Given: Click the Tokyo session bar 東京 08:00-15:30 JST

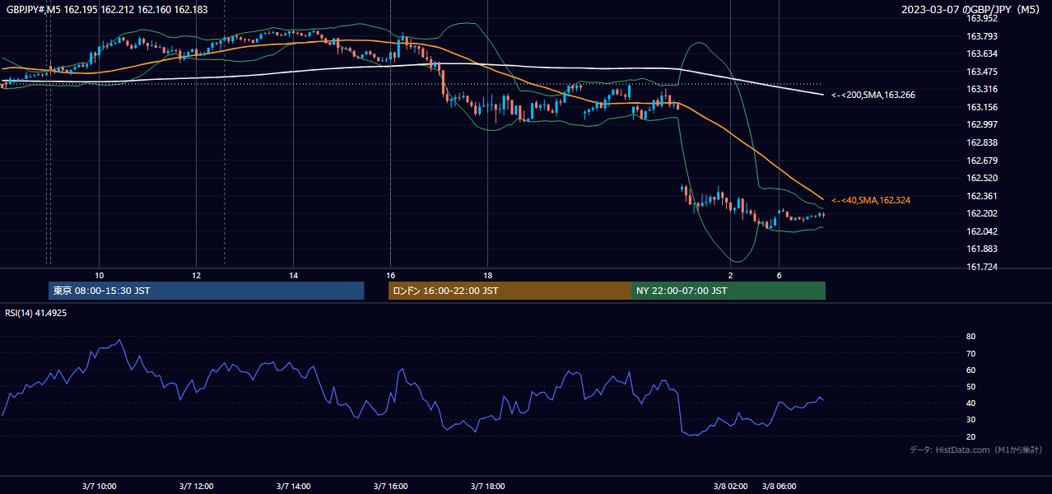Looking at the screenshot, I should click(x=207, y=291).
